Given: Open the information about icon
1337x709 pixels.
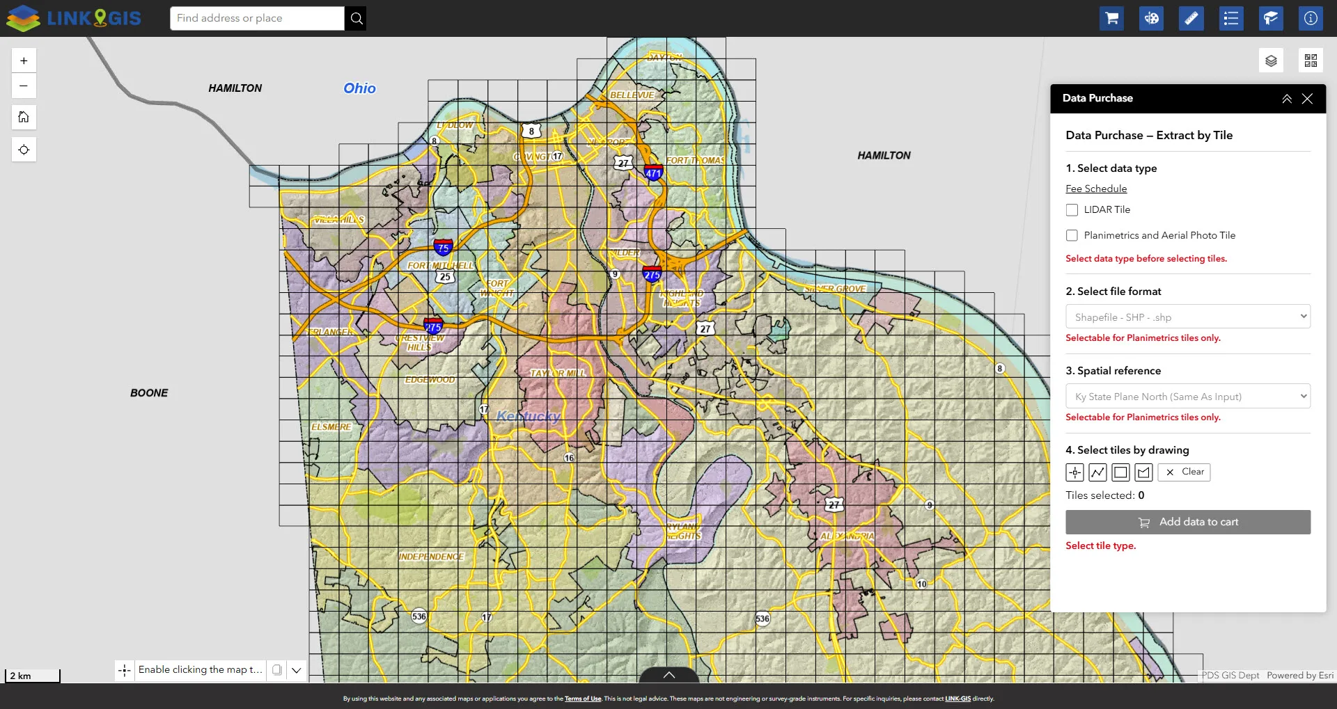Looking at the screenshot, I should 1311,18.
